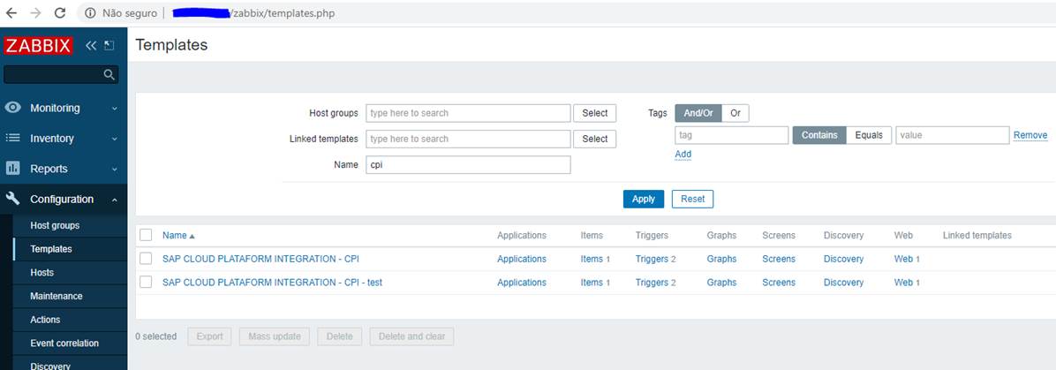
Task: Open Host groups in the sidebar
Action: pos(55,225)
